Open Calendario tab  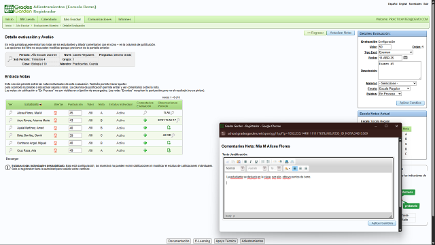pyautogui.click(x=49, y=19)
